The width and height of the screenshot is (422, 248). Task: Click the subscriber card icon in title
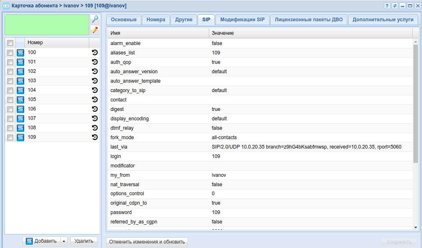coord(6,6)
